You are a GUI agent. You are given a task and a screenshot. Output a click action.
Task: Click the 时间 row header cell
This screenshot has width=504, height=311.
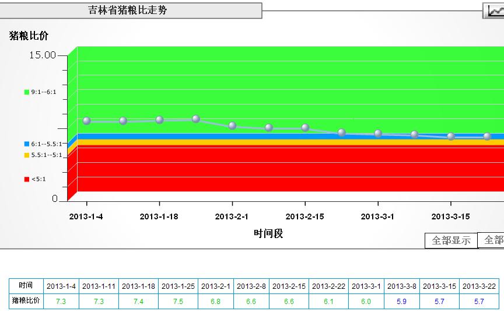(x=26, y=286)
